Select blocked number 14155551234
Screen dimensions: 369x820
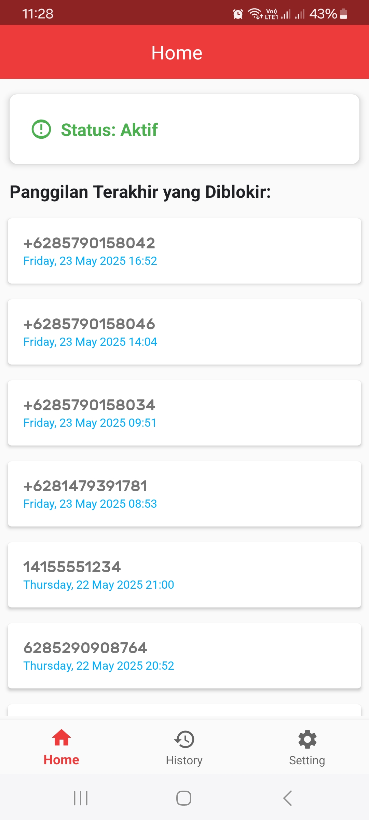tap(184, 575)
